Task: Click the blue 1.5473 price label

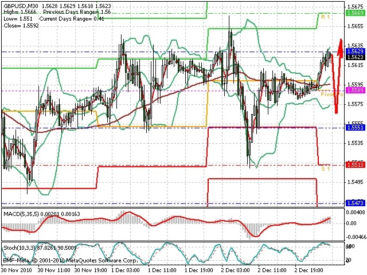Action: tap(356, 203)
